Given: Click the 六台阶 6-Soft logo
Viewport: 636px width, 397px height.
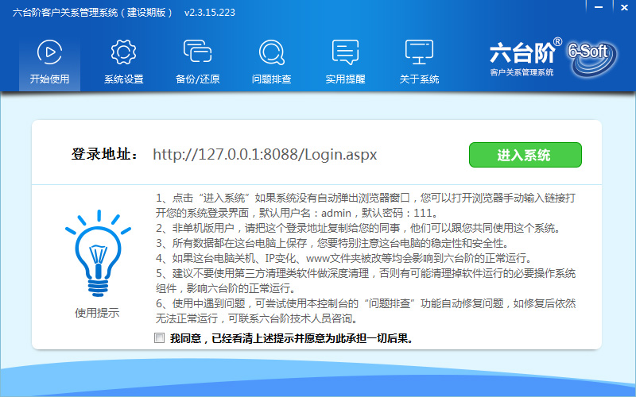Looking at the screenshot, I should pos(553,57).
